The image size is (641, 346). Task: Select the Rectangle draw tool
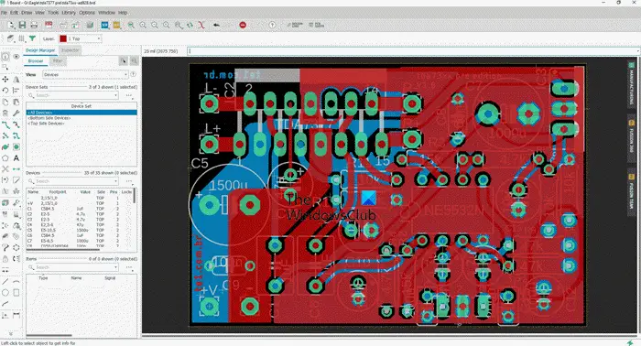pyautogui.click(x=16, y=293)
